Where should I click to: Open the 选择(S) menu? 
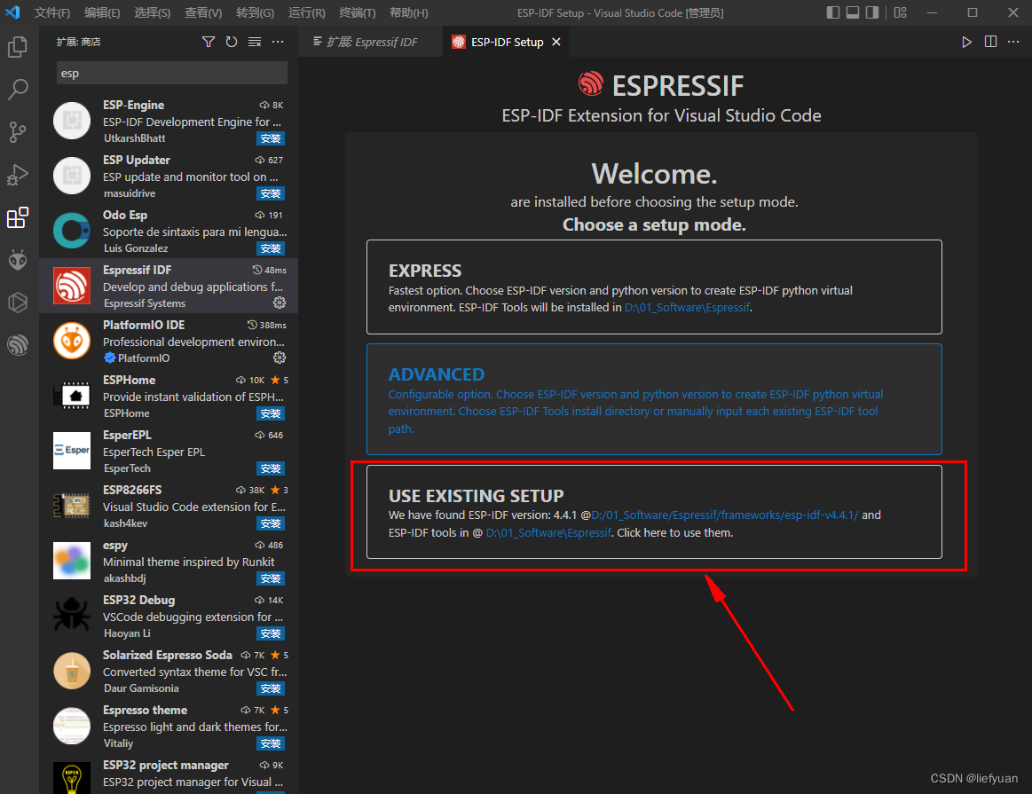click(152, 13)
